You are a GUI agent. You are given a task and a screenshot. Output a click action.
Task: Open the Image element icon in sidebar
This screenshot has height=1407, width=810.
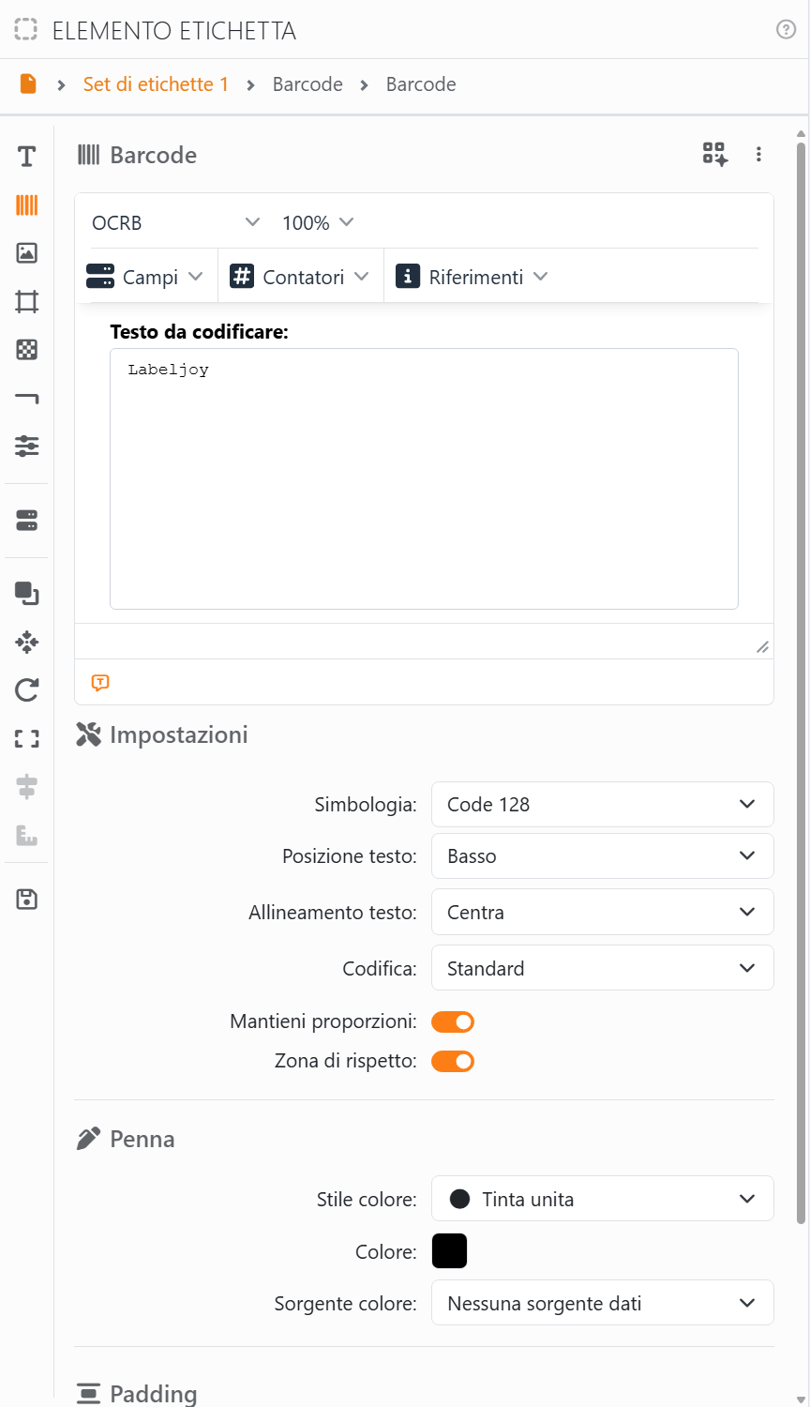[x=26, y=253]
